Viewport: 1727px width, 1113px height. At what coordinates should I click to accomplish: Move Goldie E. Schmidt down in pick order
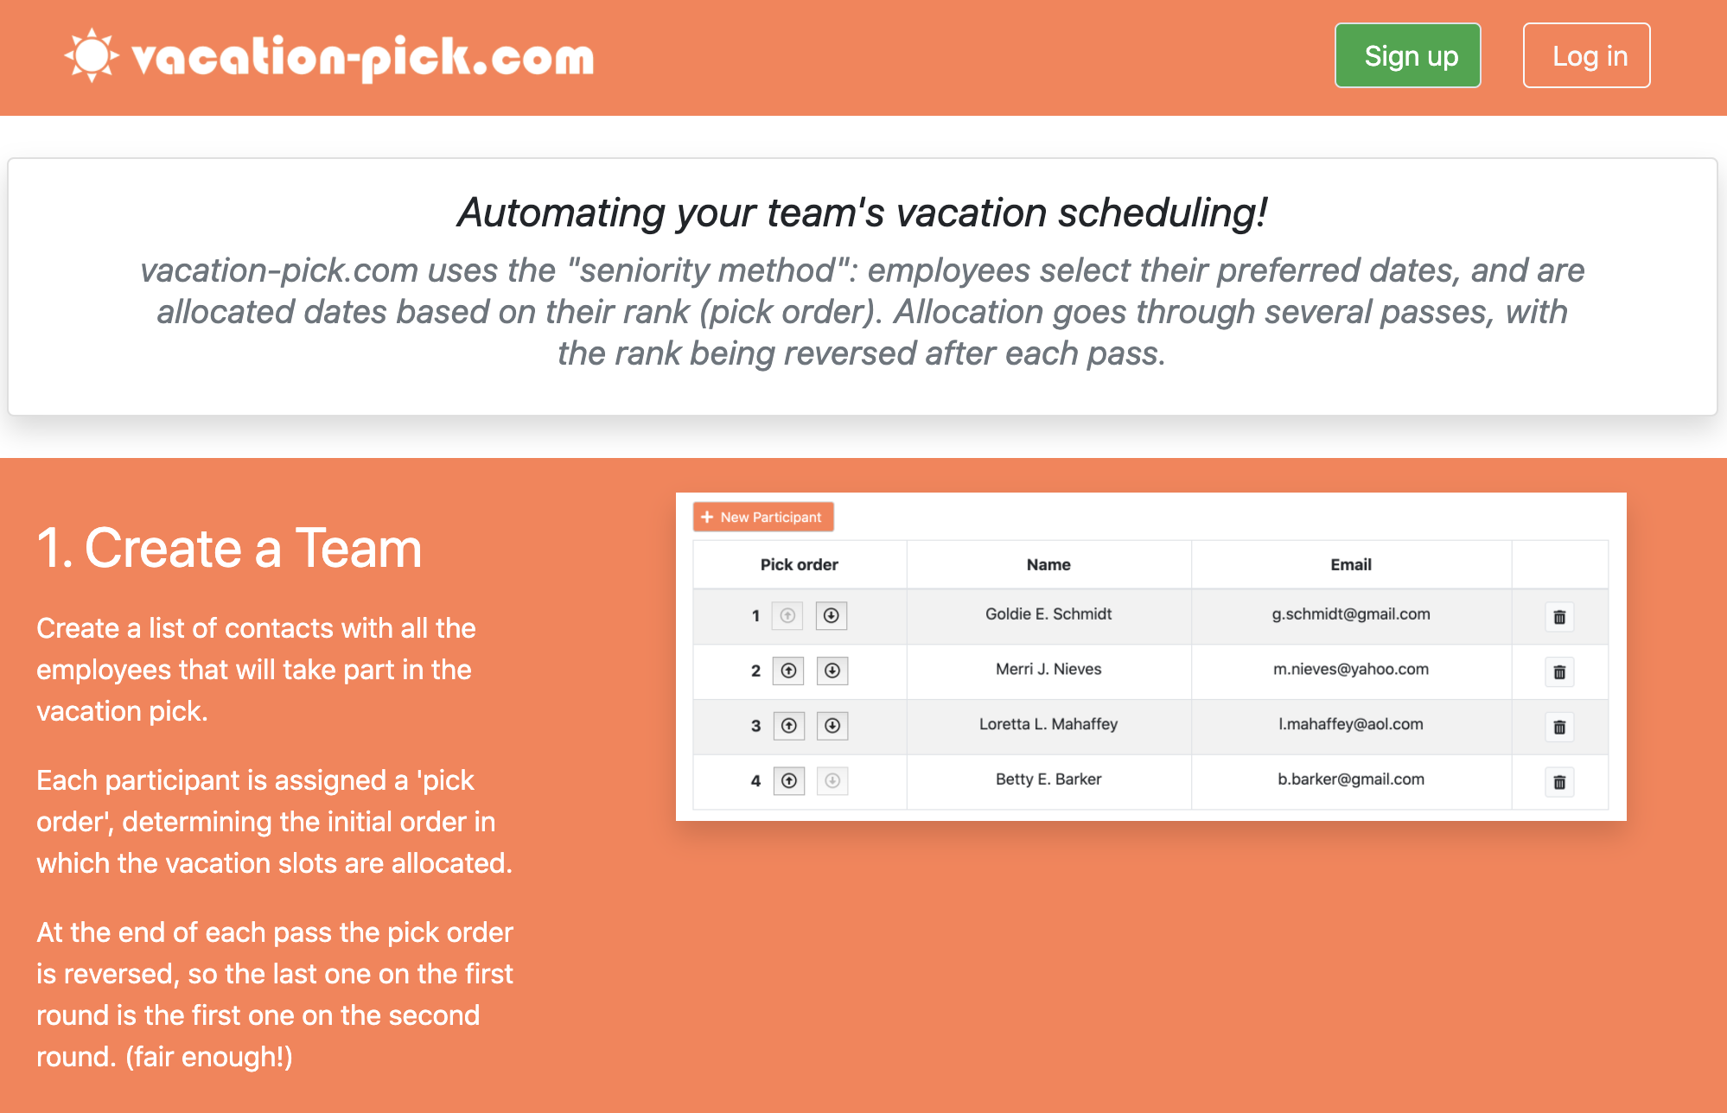pyautogui.click(x=832, y=616)
